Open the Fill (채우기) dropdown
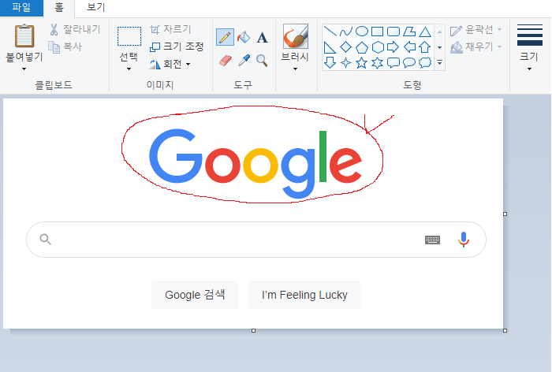Viewport: 552px width, 372px height. point(476,46)
